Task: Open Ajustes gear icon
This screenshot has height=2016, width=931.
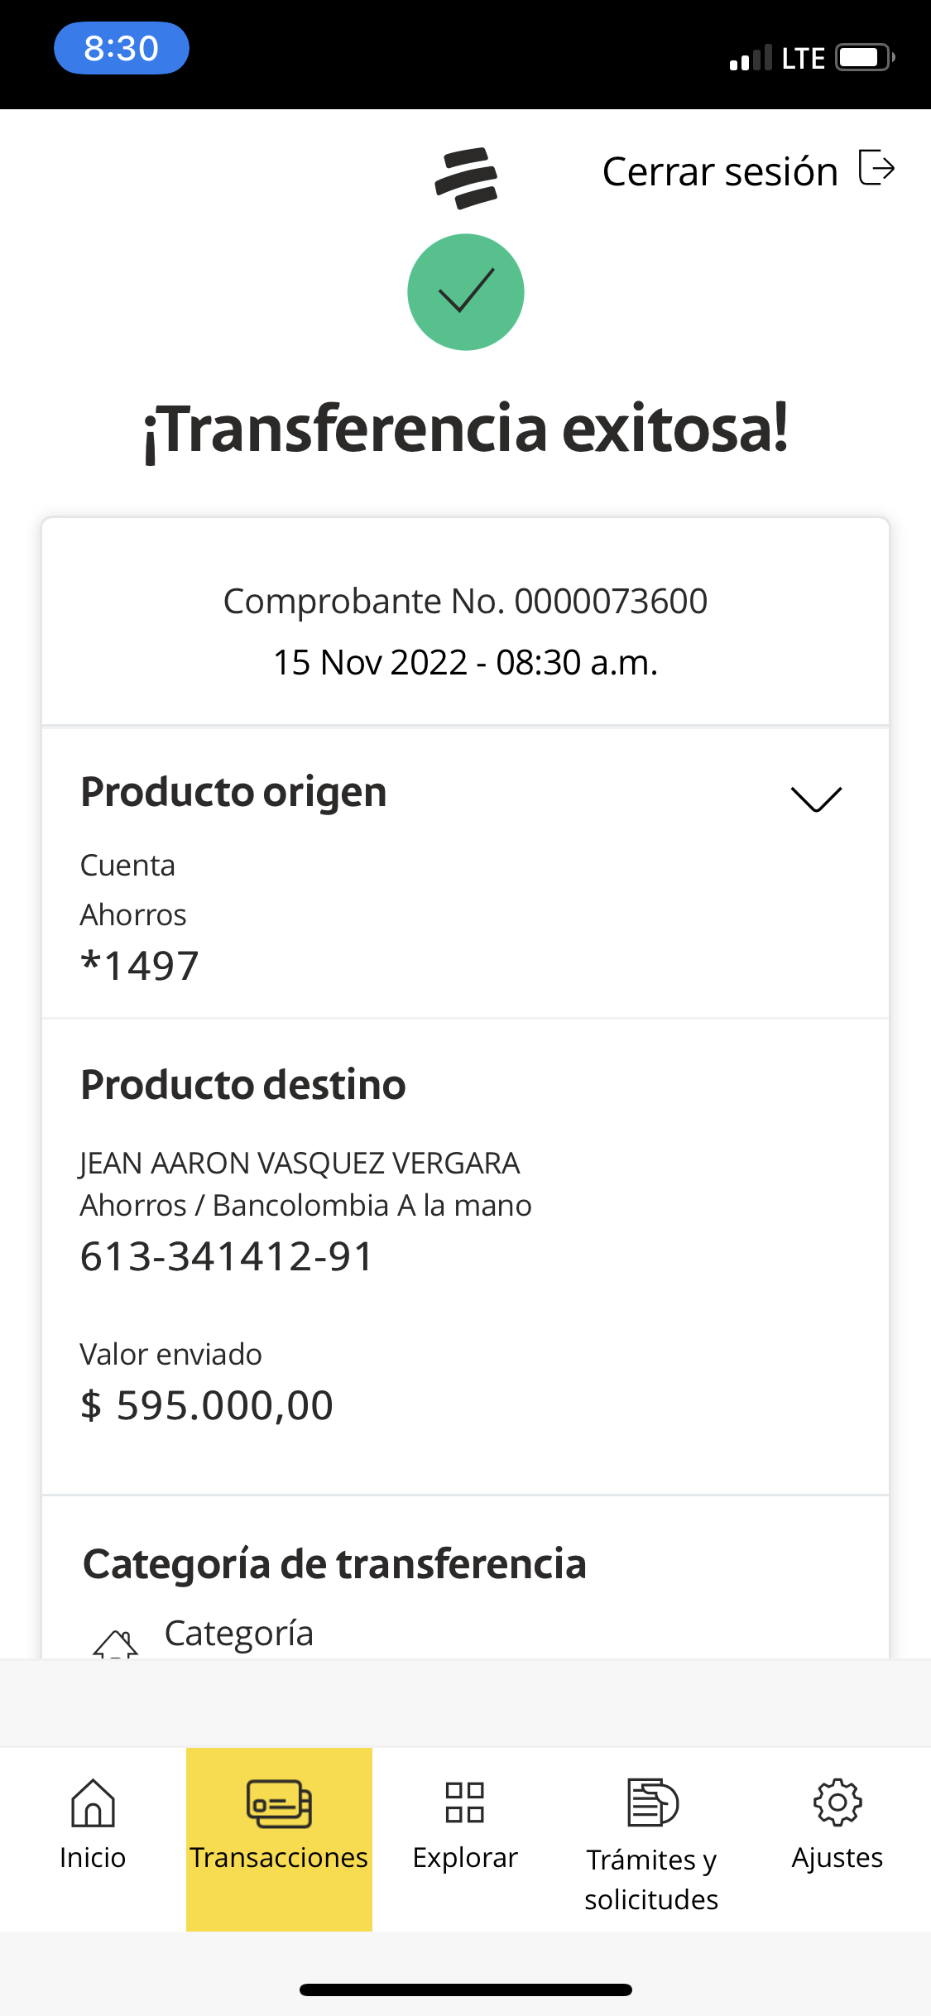Action: 837,1802
